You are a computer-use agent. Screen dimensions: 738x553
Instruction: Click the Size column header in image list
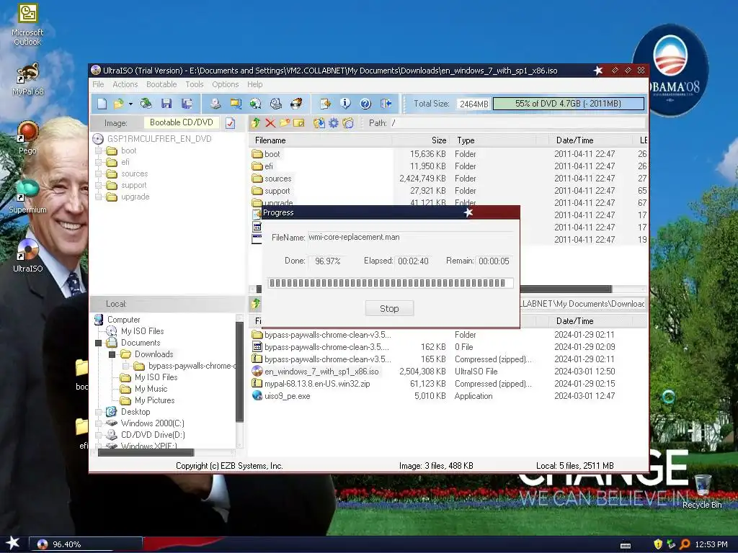(x=421, y=140)
